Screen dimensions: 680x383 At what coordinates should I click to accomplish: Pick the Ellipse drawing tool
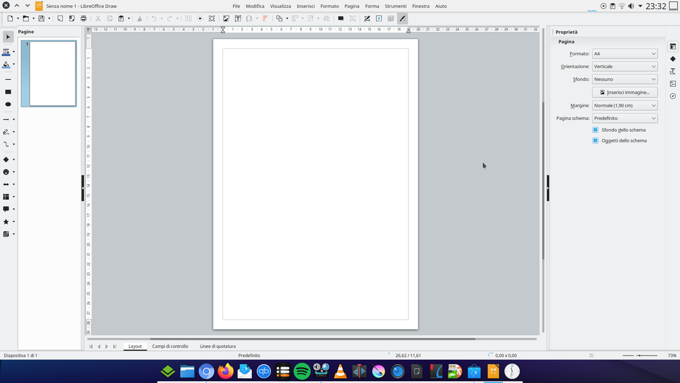coord(8,104)
